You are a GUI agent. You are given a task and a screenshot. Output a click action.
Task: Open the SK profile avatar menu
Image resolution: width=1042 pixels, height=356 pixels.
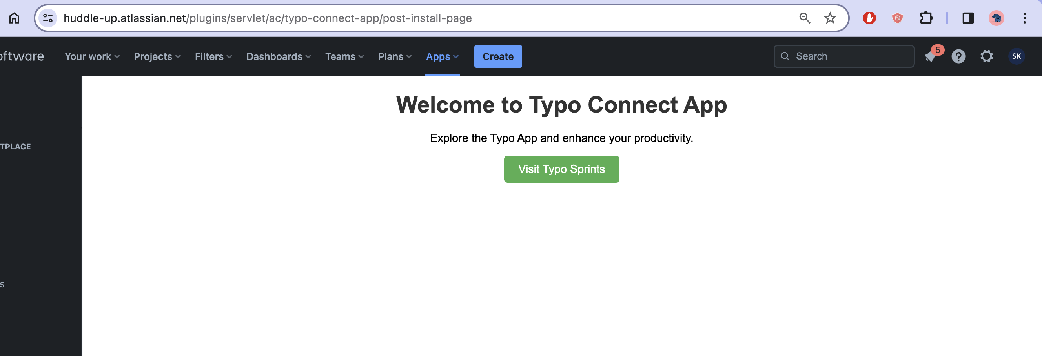coord(1016,56)
